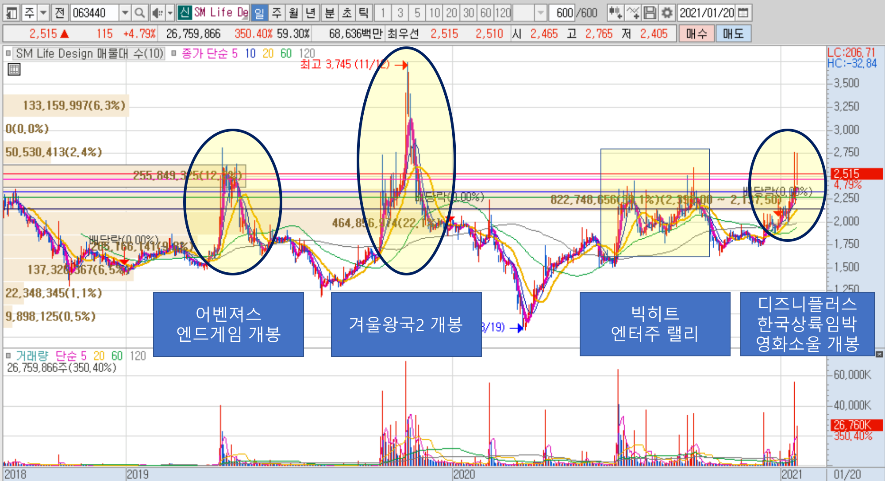Click the speaker sound alert icon
Viewport: 885px width, 481px height.
(157, 13)
